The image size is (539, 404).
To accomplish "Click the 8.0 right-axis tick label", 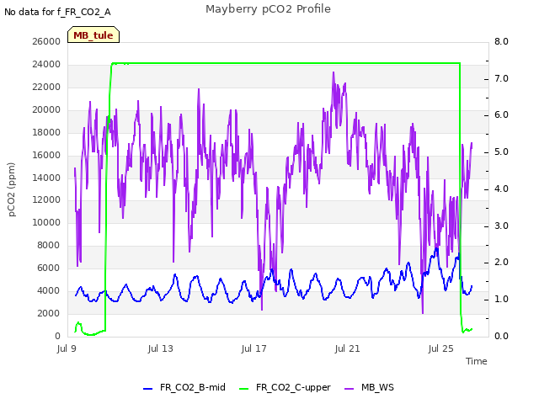I will (x=502, y=41).
